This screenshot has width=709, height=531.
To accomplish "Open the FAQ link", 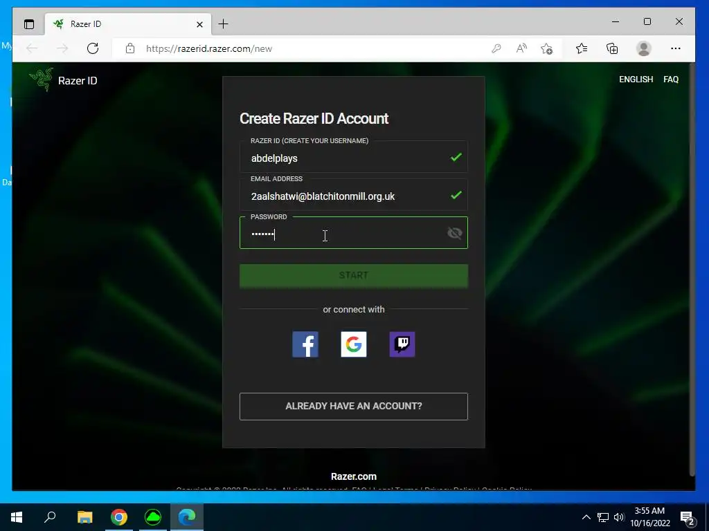I will click(670, 80).
